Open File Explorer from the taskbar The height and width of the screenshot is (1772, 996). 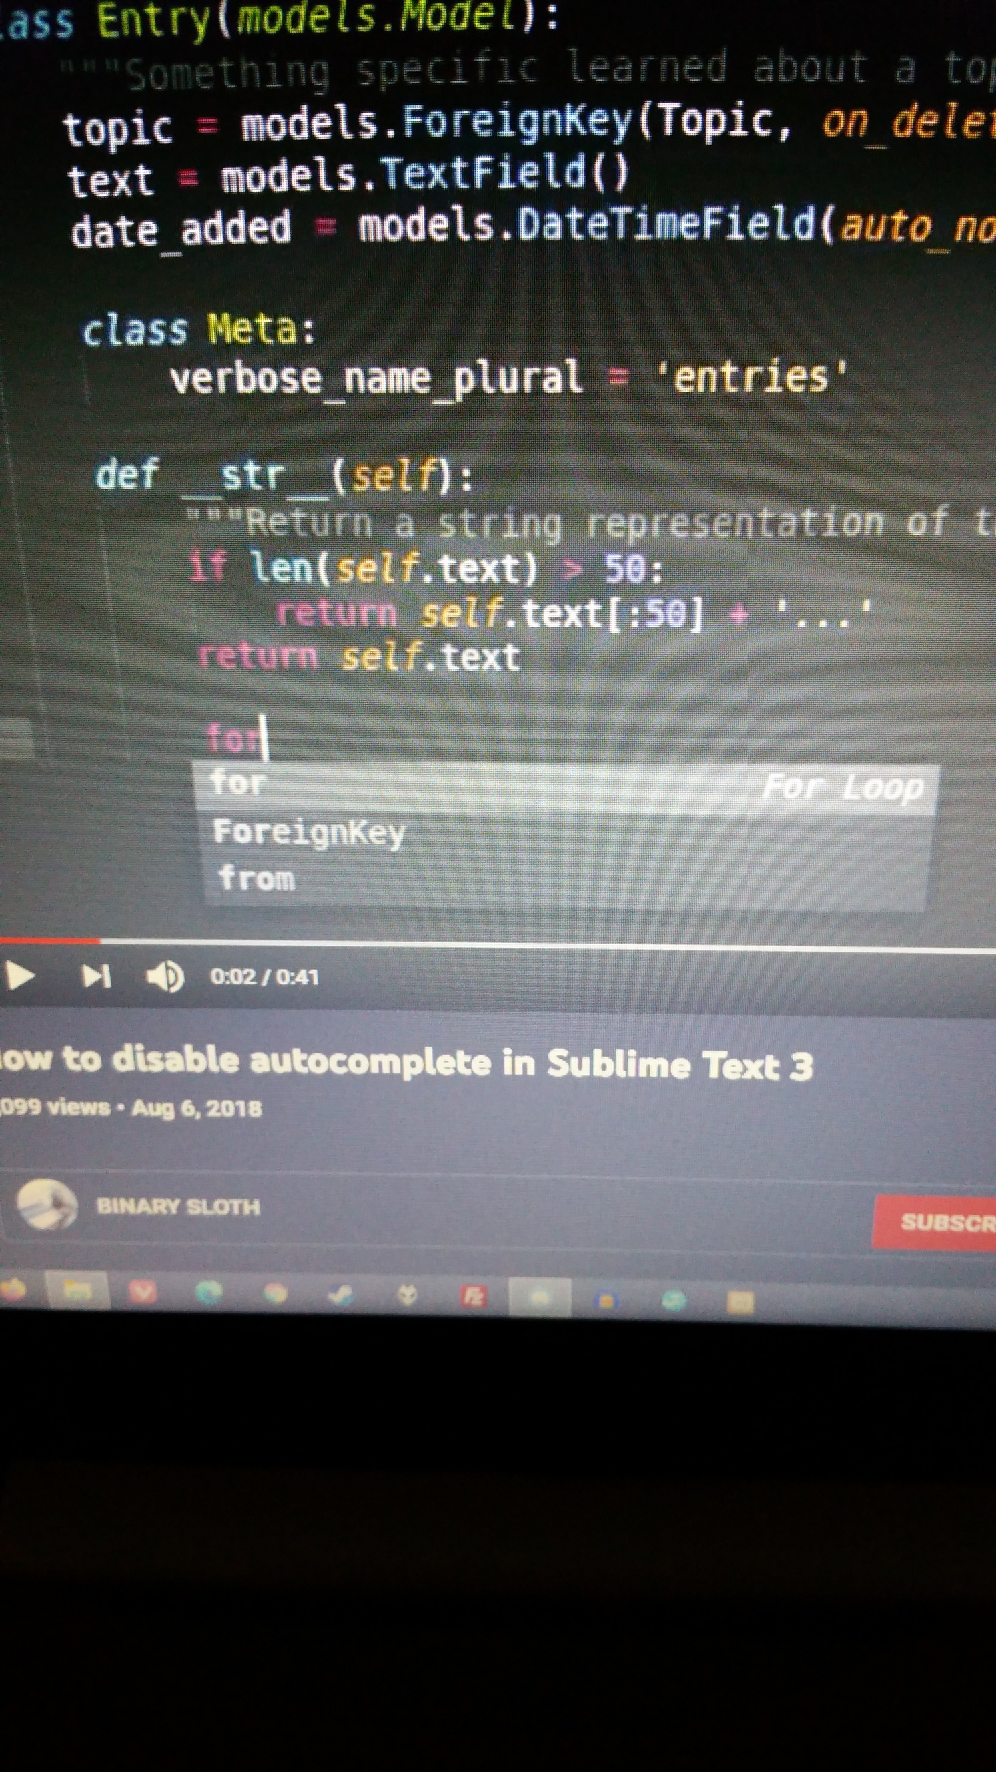point(77,1291)
